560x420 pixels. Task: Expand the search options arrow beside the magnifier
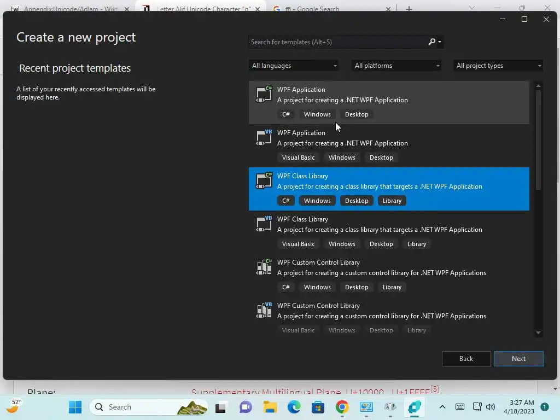tap(440, 42)
